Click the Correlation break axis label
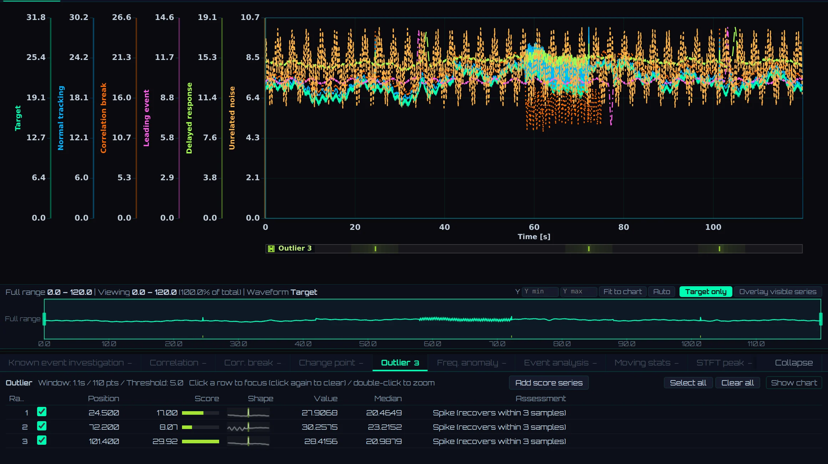 pyautogui.click(x=103, y=118)
